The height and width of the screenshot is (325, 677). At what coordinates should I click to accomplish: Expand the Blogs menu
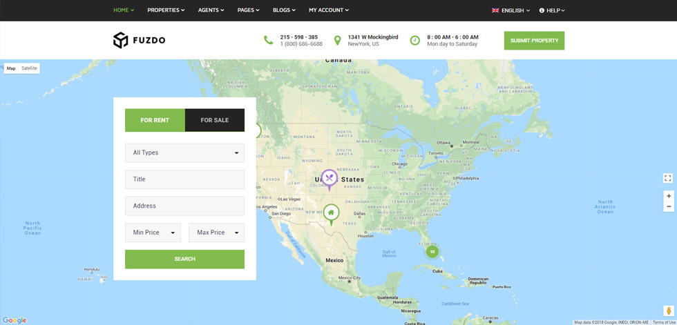(284, 10)
